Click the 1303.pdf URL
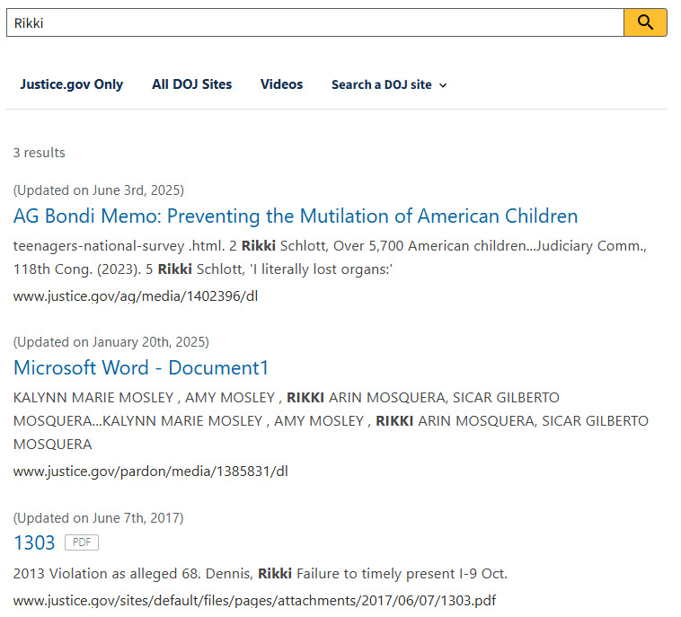Image resolution: width=681 pixels, height=617 pixels. (254, 600)
